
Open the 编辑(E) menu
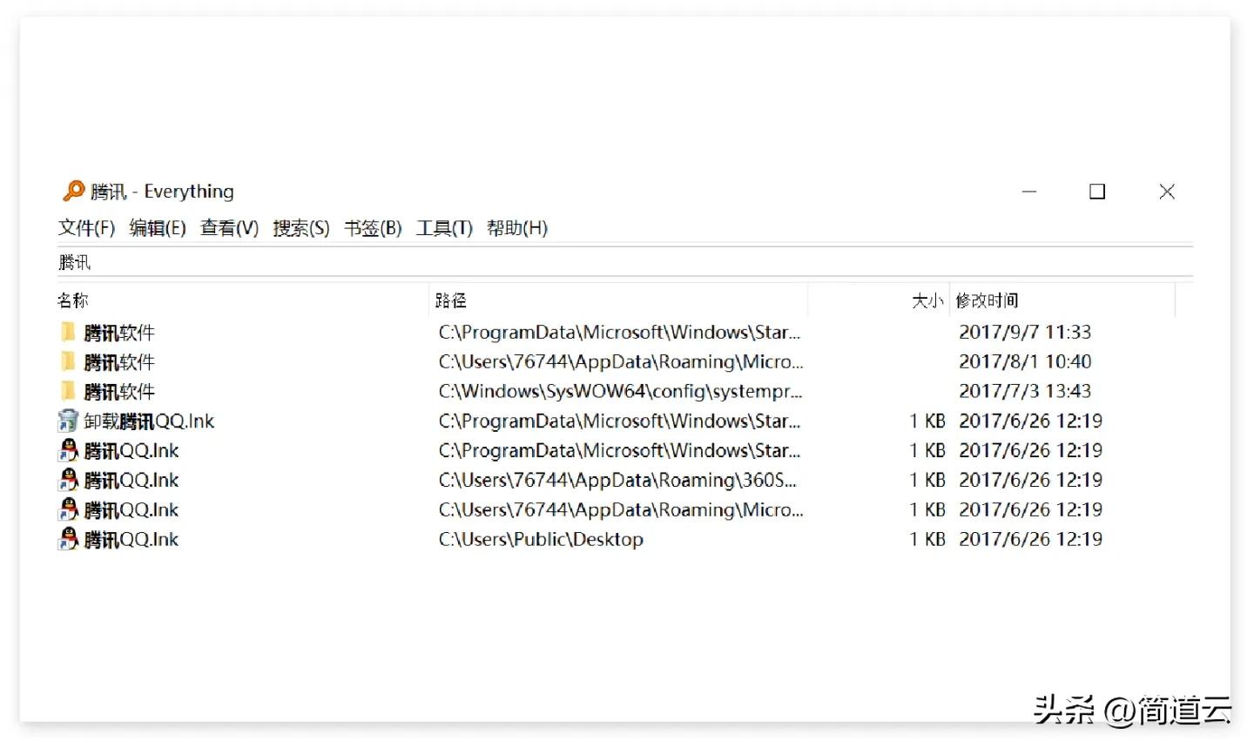[x=158, y=228]
